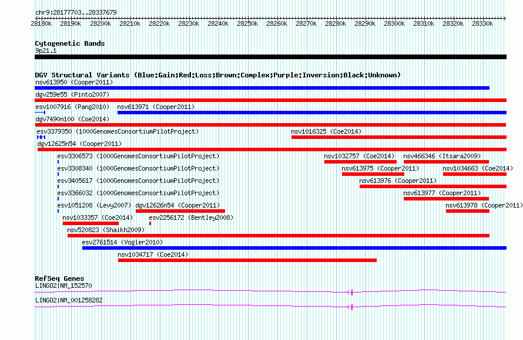523x340 pixels.
Task: Select the dgv7490n100 red loss bar
Action: (x=270, y=125)
